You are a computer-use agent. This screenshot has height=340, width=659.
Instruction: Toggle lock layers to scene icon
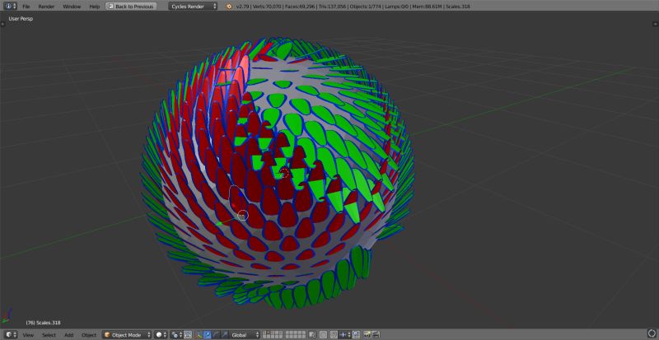[x=312, y=334]
